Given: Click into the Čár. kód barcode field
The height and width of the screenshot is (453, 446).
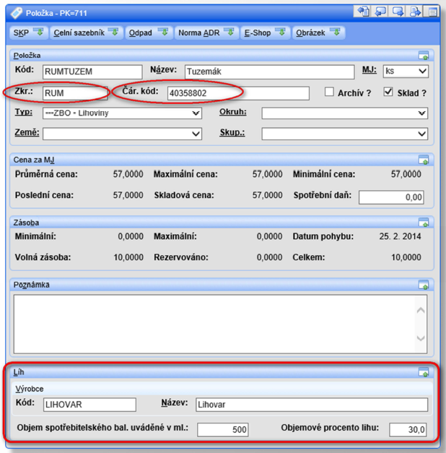Looking at the screenshot, I should tap(237, 93).
